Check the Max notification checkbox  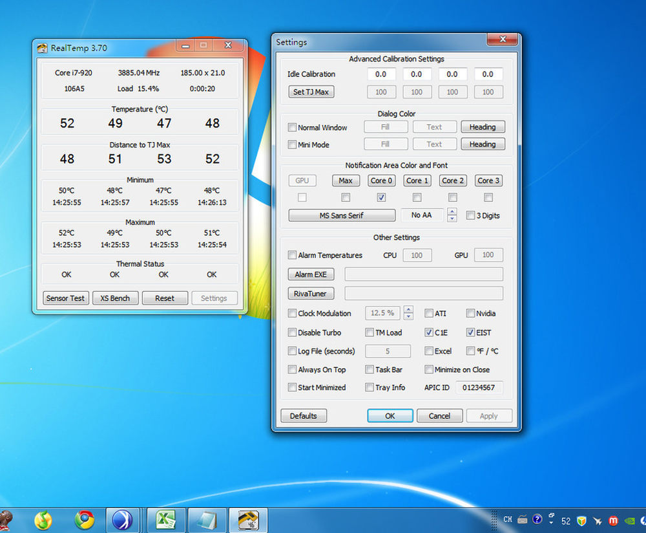(346, 197)
